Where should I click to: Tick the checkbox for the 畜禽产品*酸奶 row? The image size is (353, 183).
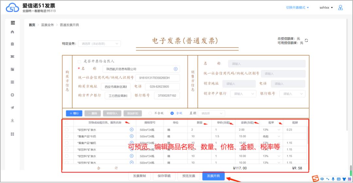[x=67, y=143]
